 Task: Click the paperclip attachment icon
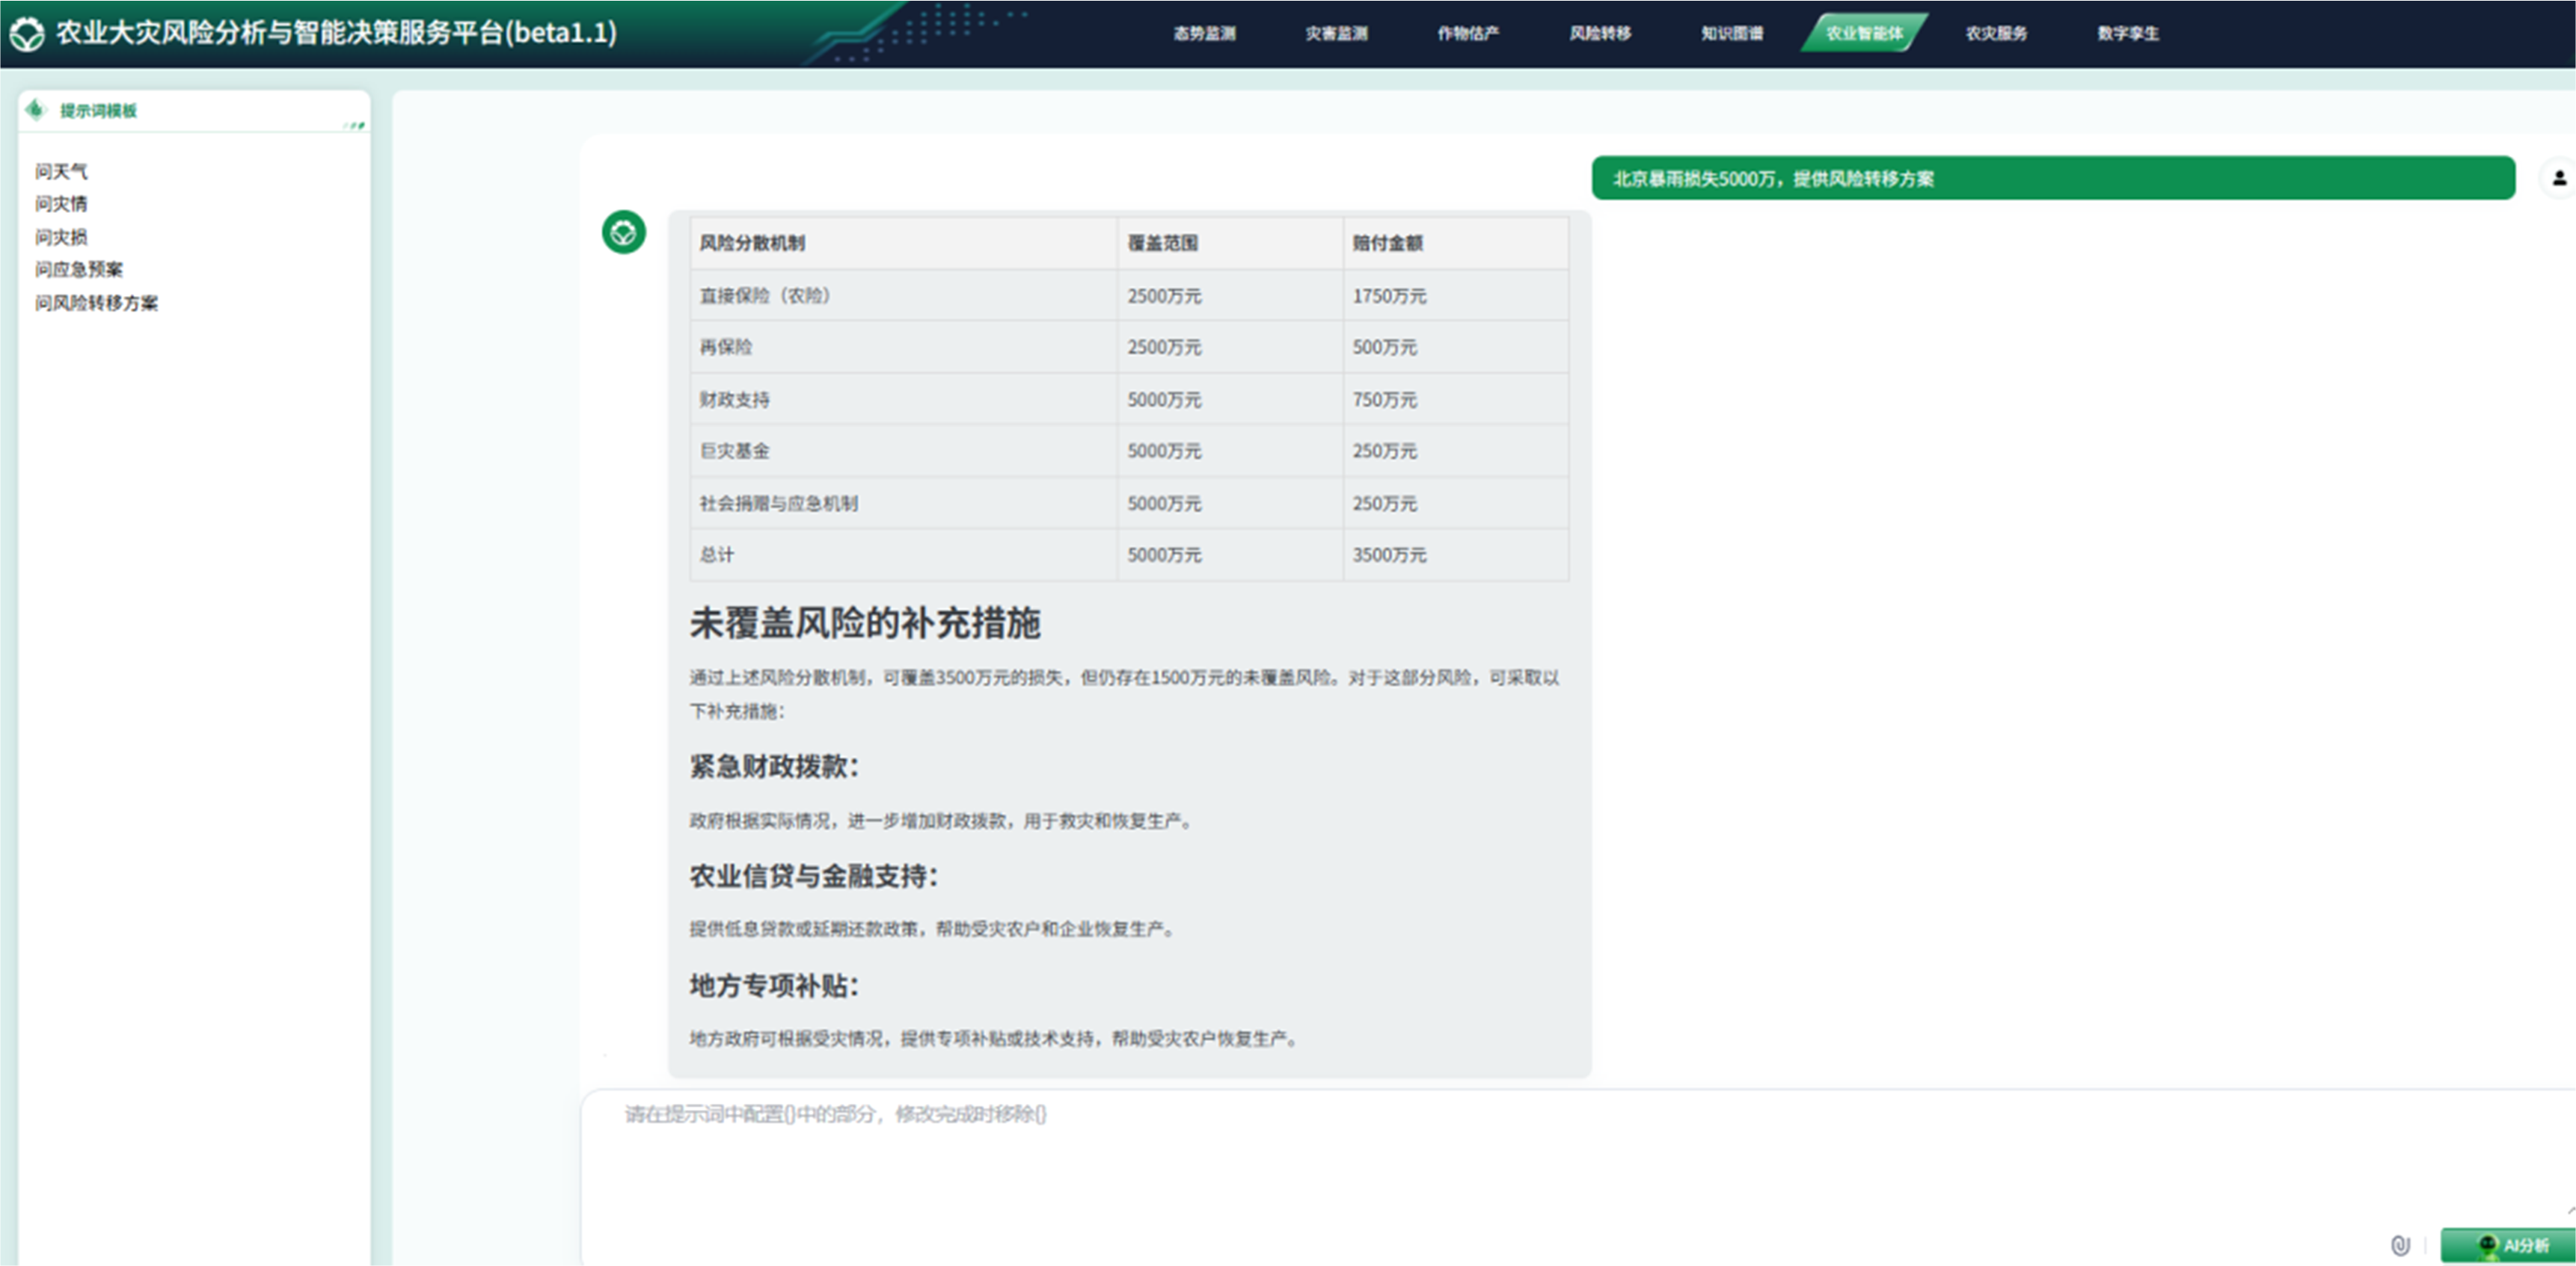click(2400, 1245)
